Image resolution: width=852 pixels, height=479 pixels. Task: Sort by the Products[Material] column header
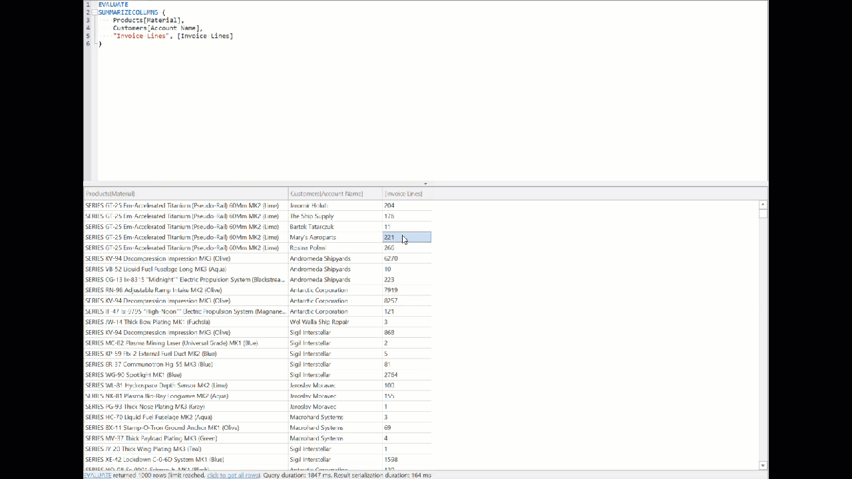click(x=110, y=194)
